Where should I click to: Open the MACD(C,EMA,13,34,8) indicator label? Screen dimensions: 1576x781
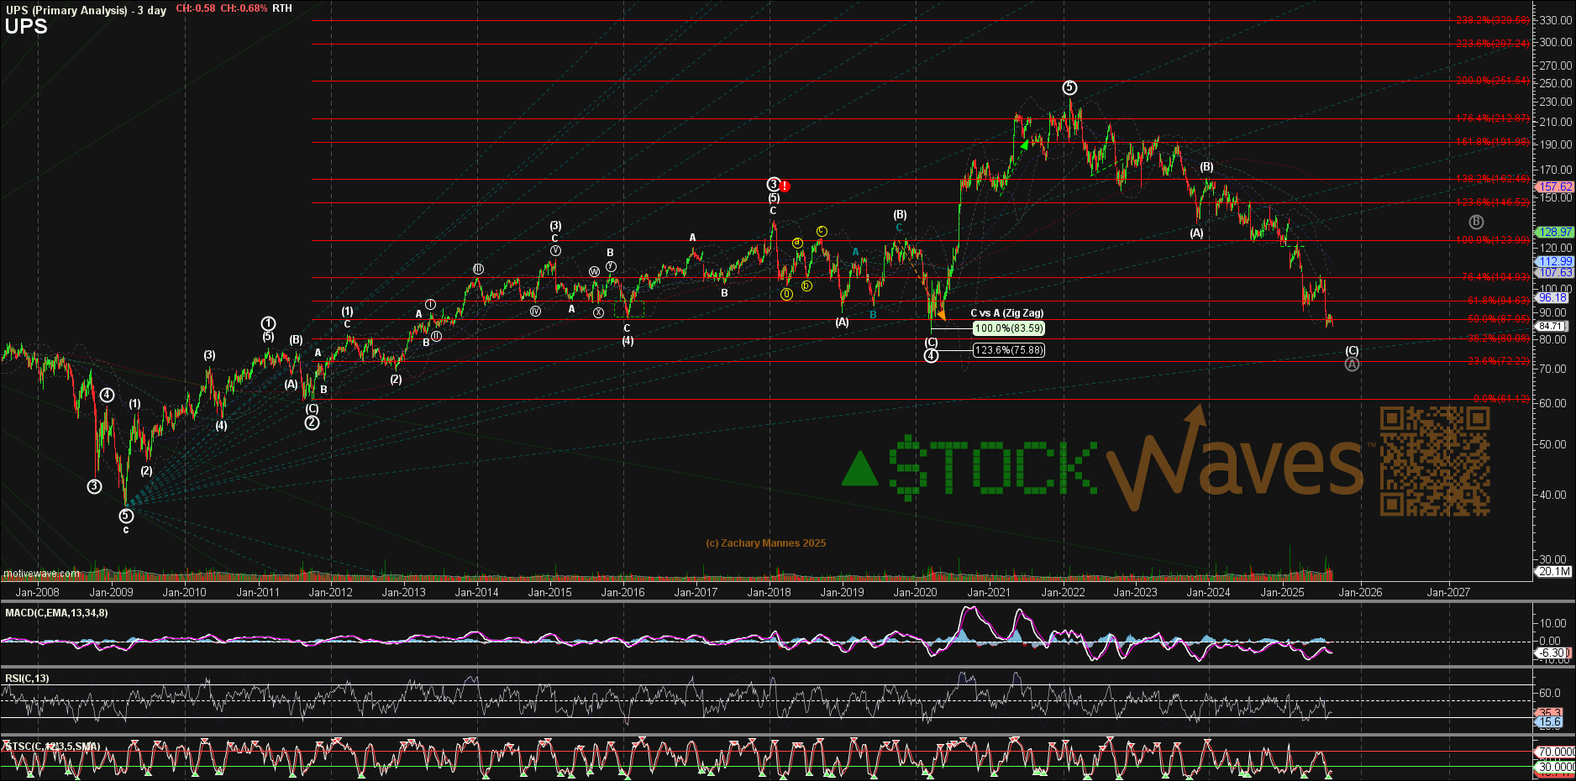pos(56,613)
